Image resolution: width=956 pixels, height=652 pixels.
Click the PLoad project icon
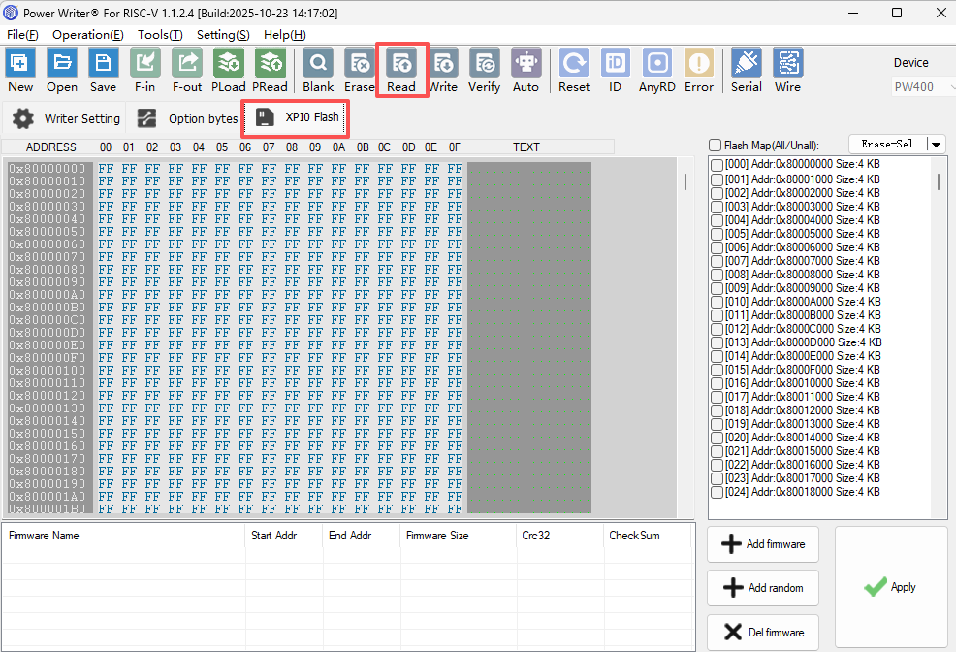229,64
